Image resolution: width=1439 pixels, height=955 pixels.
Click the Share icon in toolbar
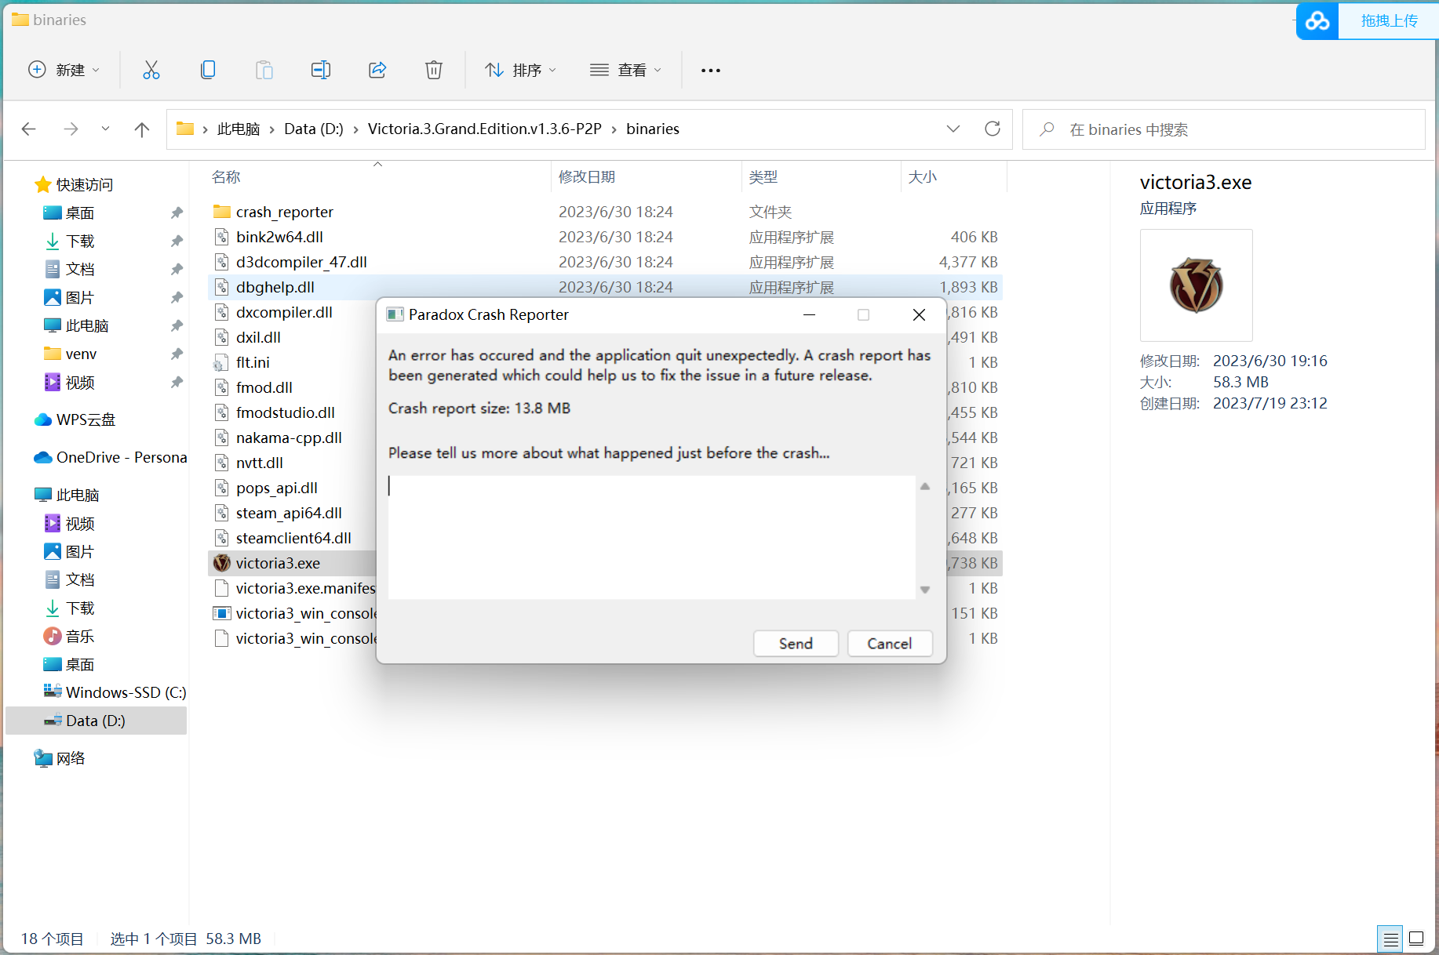point(377,71)
